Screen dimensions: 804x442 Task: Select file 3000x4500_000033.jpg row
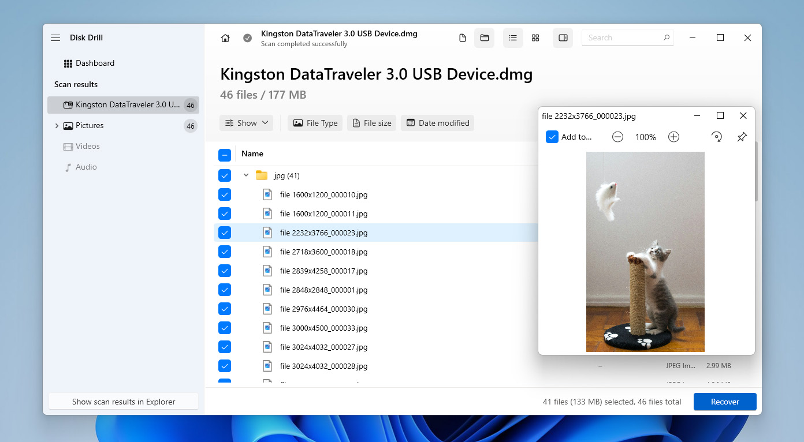tap(375, 328)
